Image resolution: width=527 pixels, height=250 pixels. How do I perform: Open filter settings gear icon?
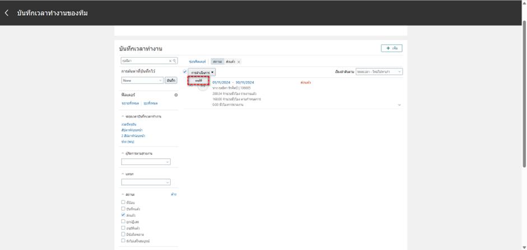pos(176,95)
